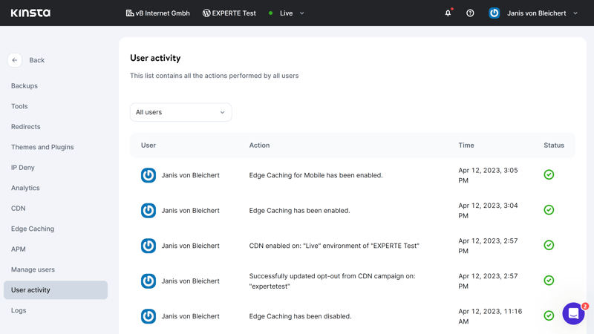
Task: Open Manage users page
Action: click(33, 269)
